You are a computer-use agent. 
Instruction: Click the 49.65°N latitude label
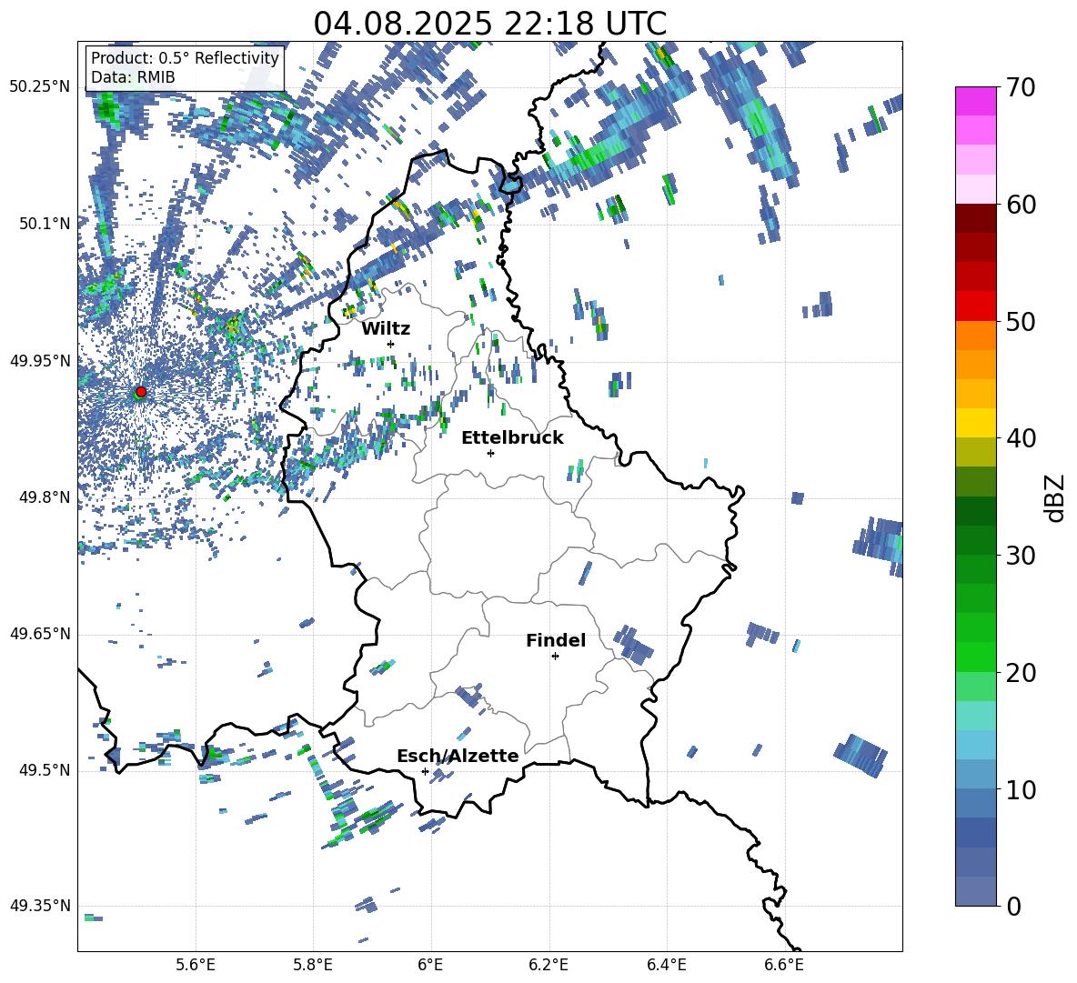tap(40, 634)
